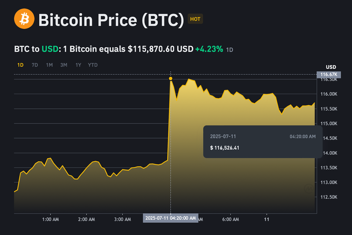Click the yellow data point marker at chart peak

(x=170, y=78)
